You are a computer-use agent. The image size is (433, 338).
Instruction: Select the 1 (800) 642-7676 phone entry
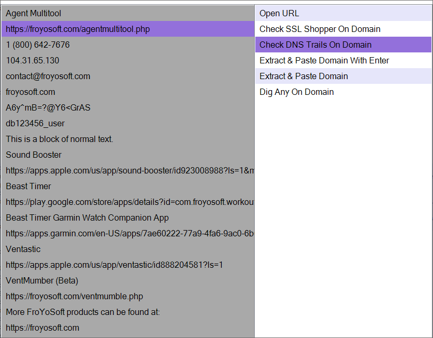128,45
